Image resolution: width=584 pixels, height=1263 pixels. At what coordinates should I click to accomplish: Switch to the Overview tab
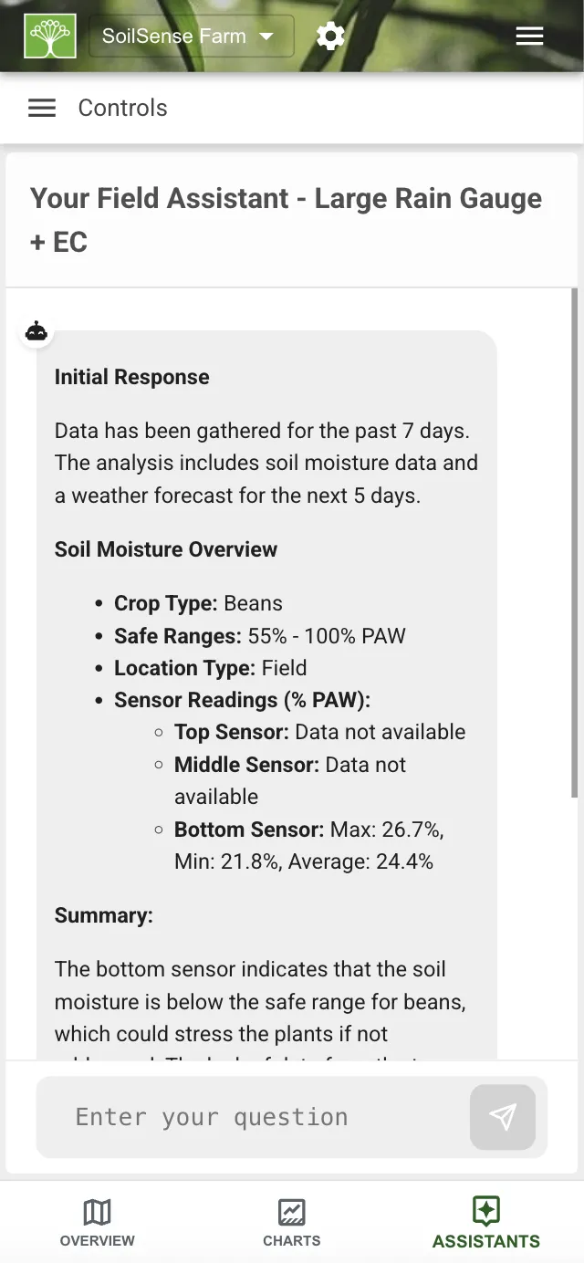(x=98, y=1223)
